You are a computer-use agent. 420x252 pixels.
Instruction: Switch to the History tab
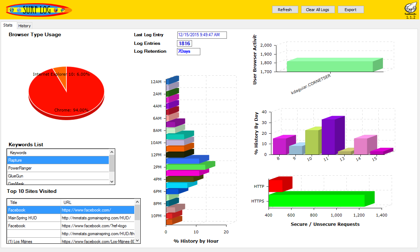click(24, 26)
